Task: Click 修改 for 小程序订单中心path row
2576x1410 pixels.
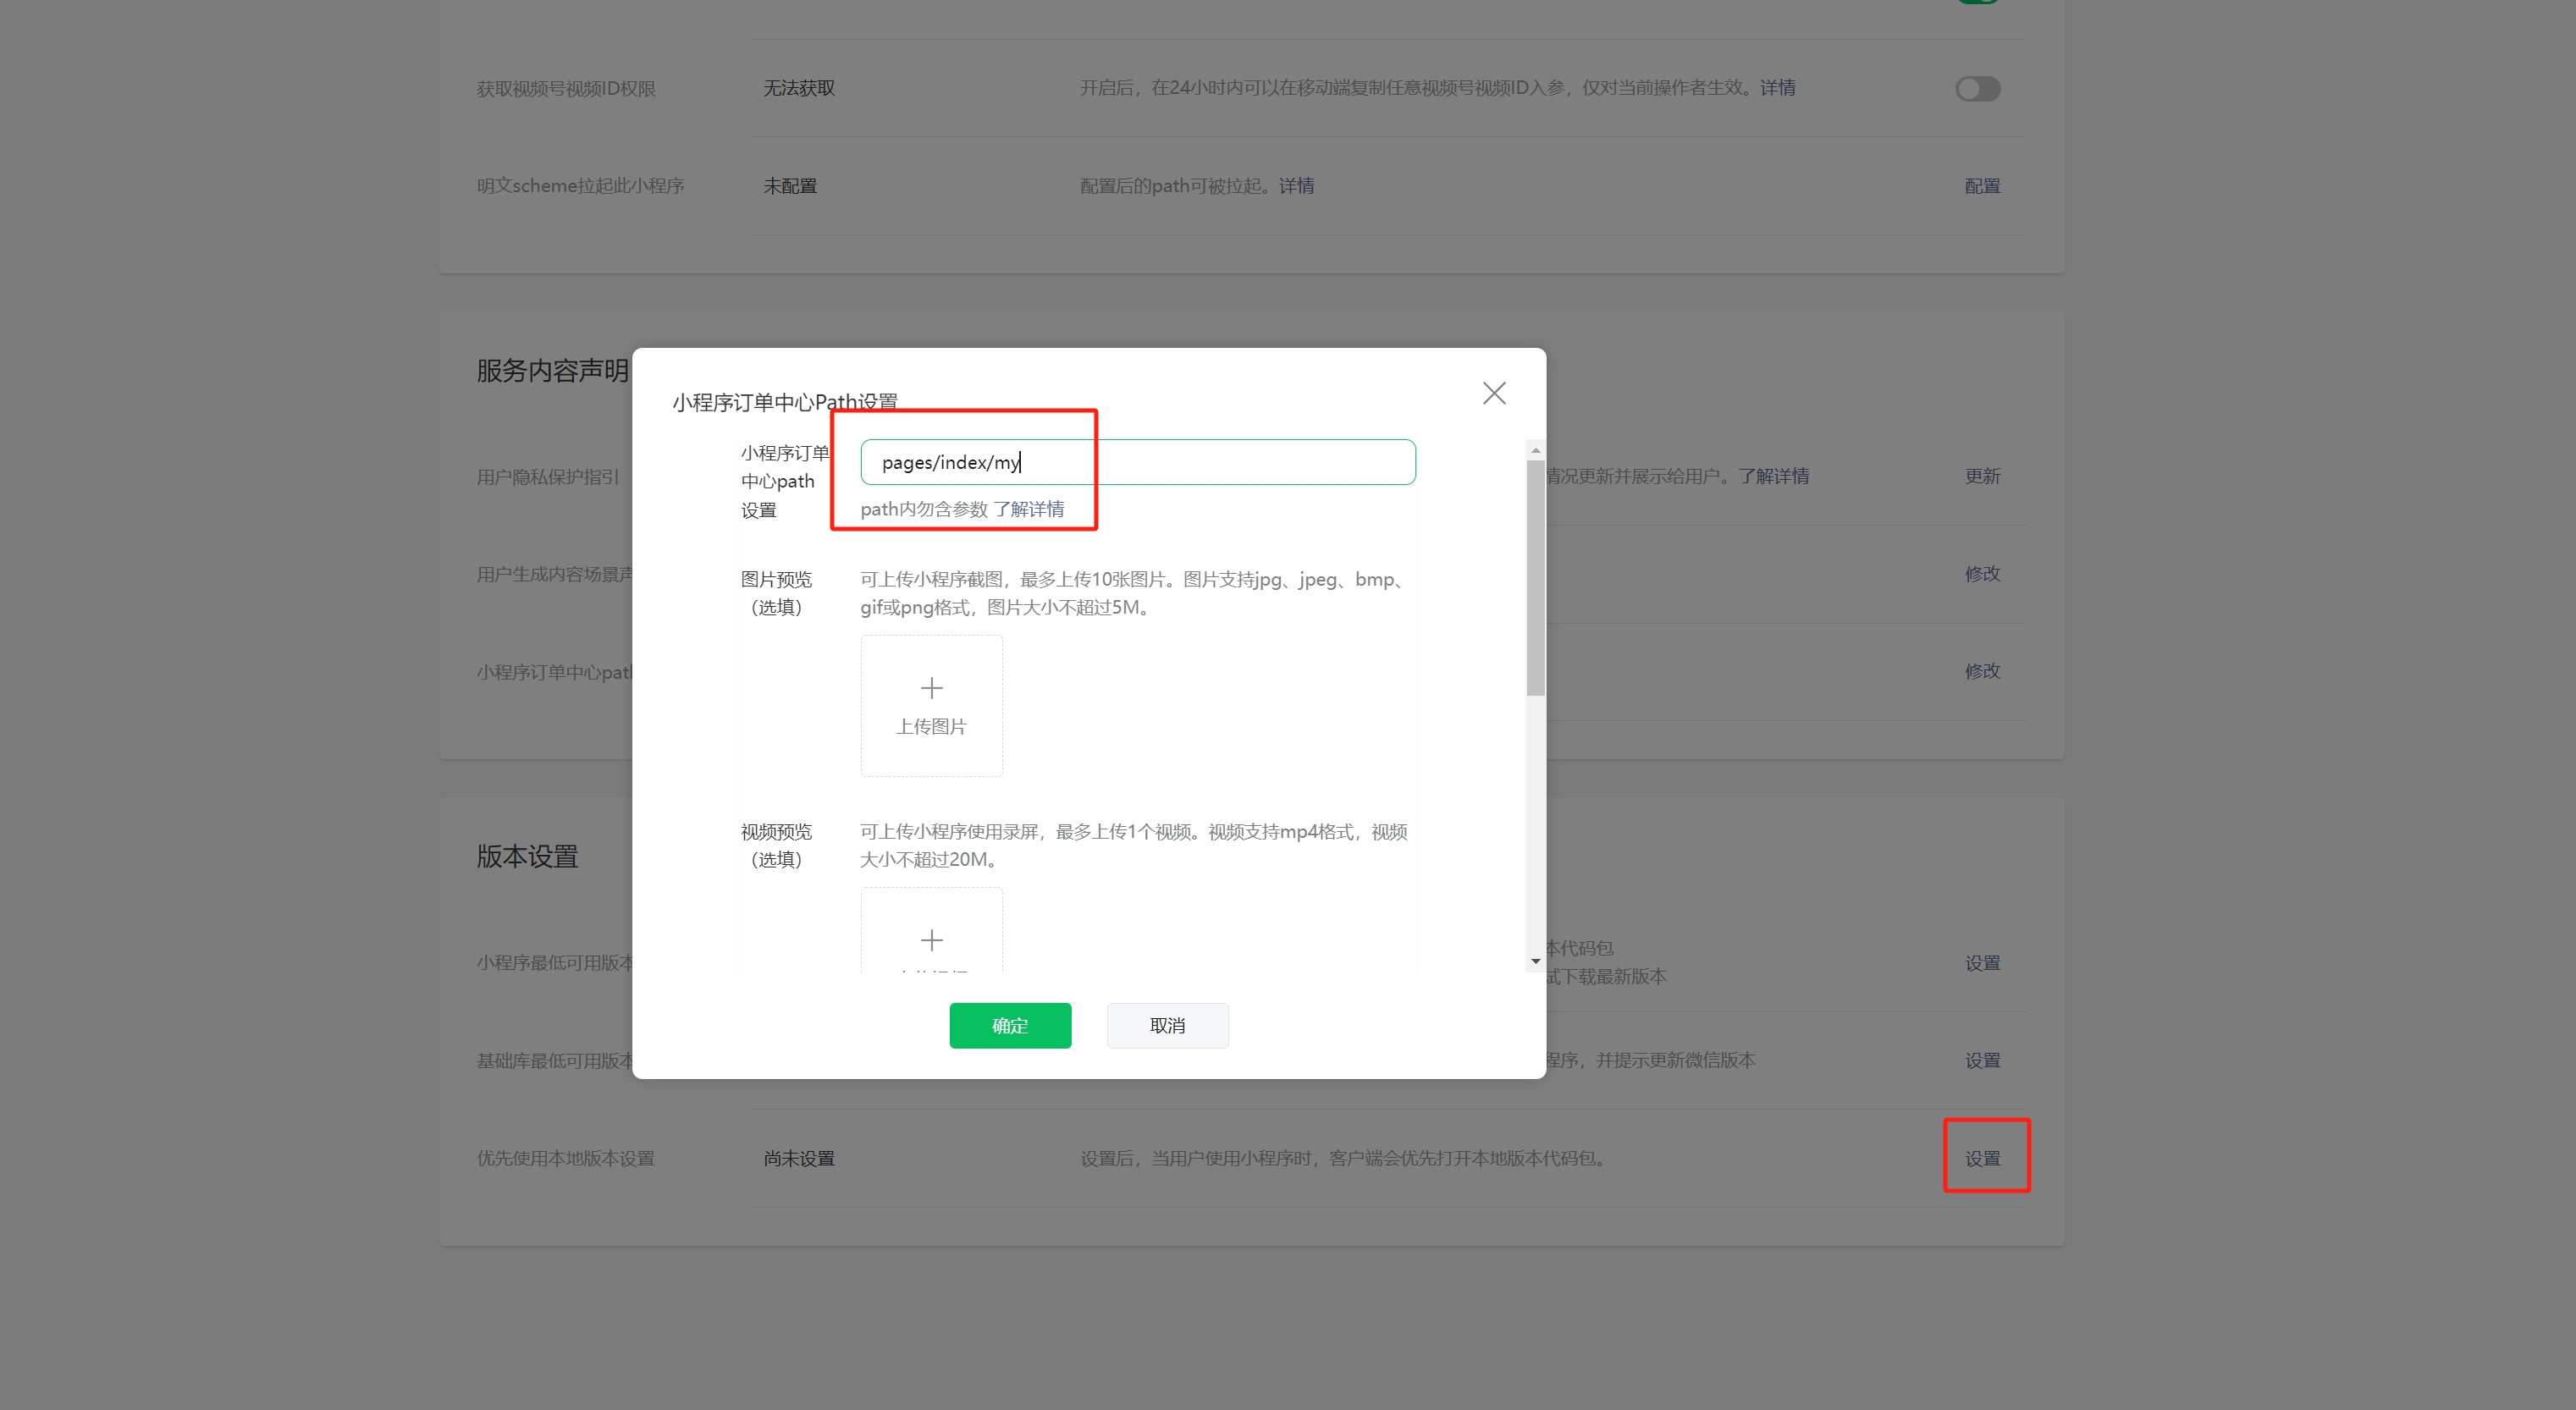Action: 1982,670
